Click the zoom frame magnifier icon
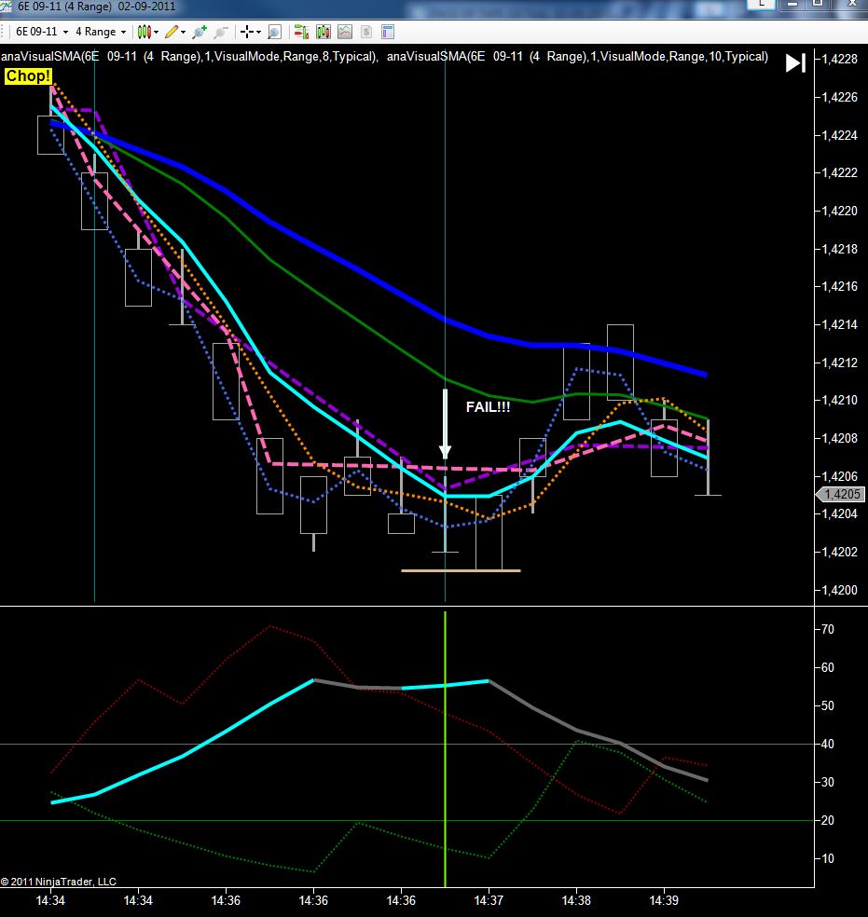The image size is (868, 917). tap(274, 32)
